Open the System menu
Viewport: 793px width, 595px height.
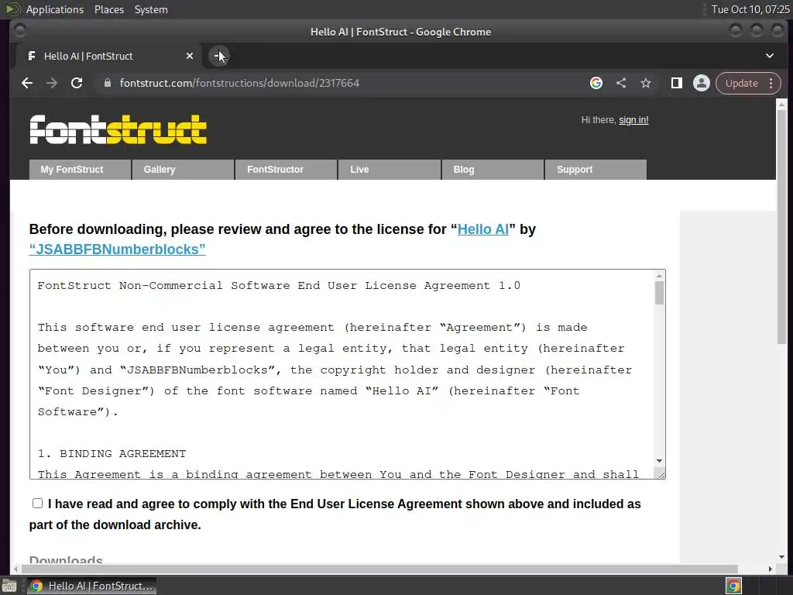(151, 9)
